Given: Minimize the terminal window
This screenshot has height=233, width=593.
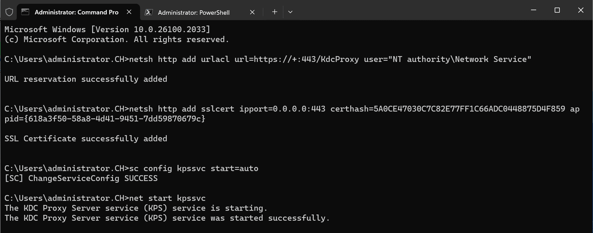Looking at the screenshot, I should pyautogui.click(x=533, y=10).
